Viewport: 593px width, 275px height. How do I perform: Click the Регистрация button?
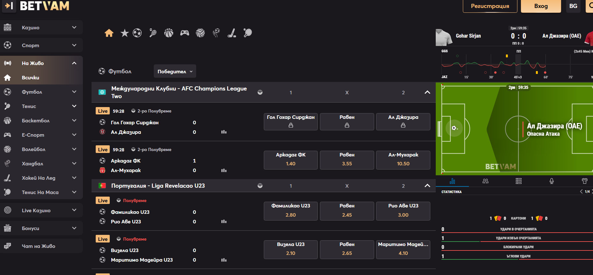490,6
